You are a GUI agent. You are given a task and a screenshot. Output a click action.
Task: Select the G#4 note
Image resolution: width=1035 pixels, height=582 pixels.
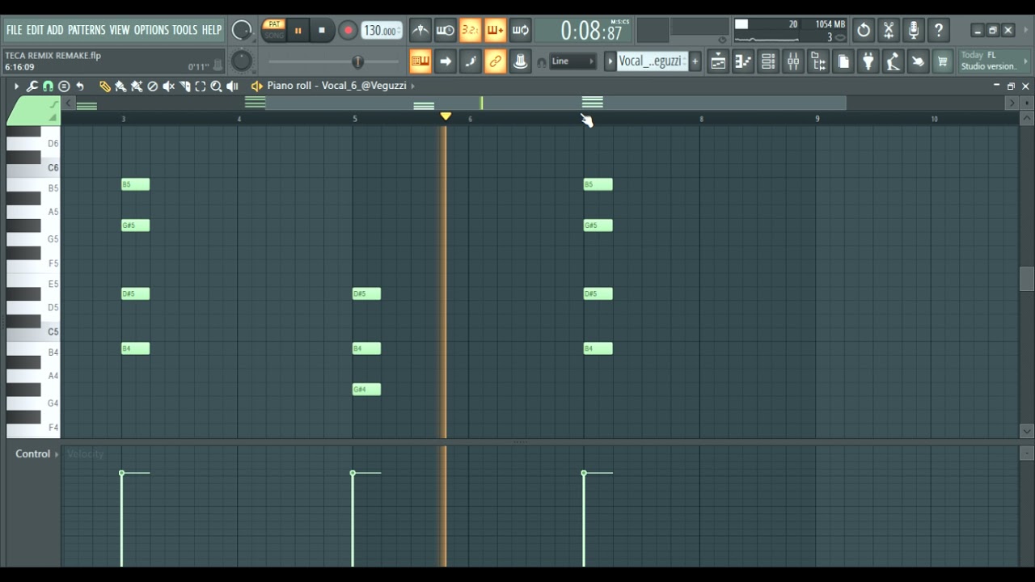tap(366, 390)
